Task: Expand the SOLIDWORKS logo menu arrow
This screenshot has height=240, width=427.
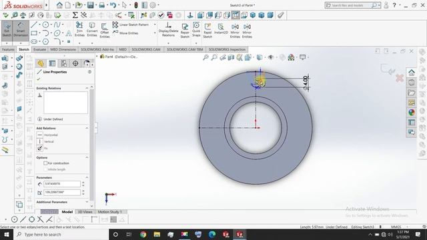Action: pos(47,5)
